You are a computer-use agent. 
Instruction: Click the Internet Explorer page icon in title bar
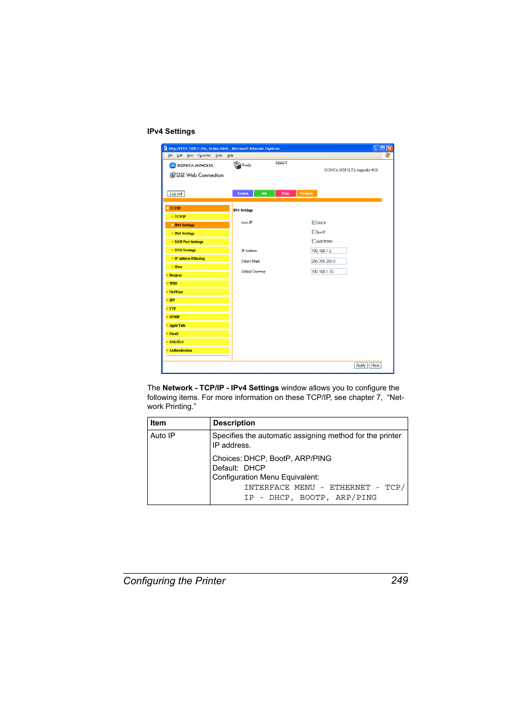pos(165,148)
